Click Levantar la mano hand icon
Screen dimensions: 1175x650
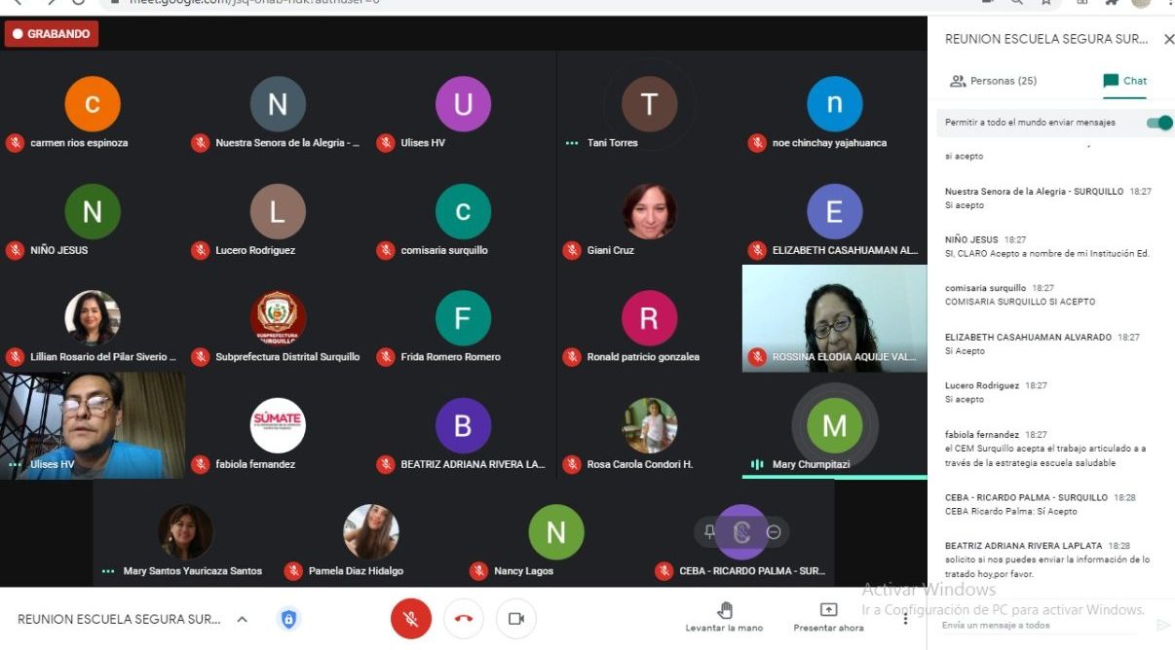725,611
